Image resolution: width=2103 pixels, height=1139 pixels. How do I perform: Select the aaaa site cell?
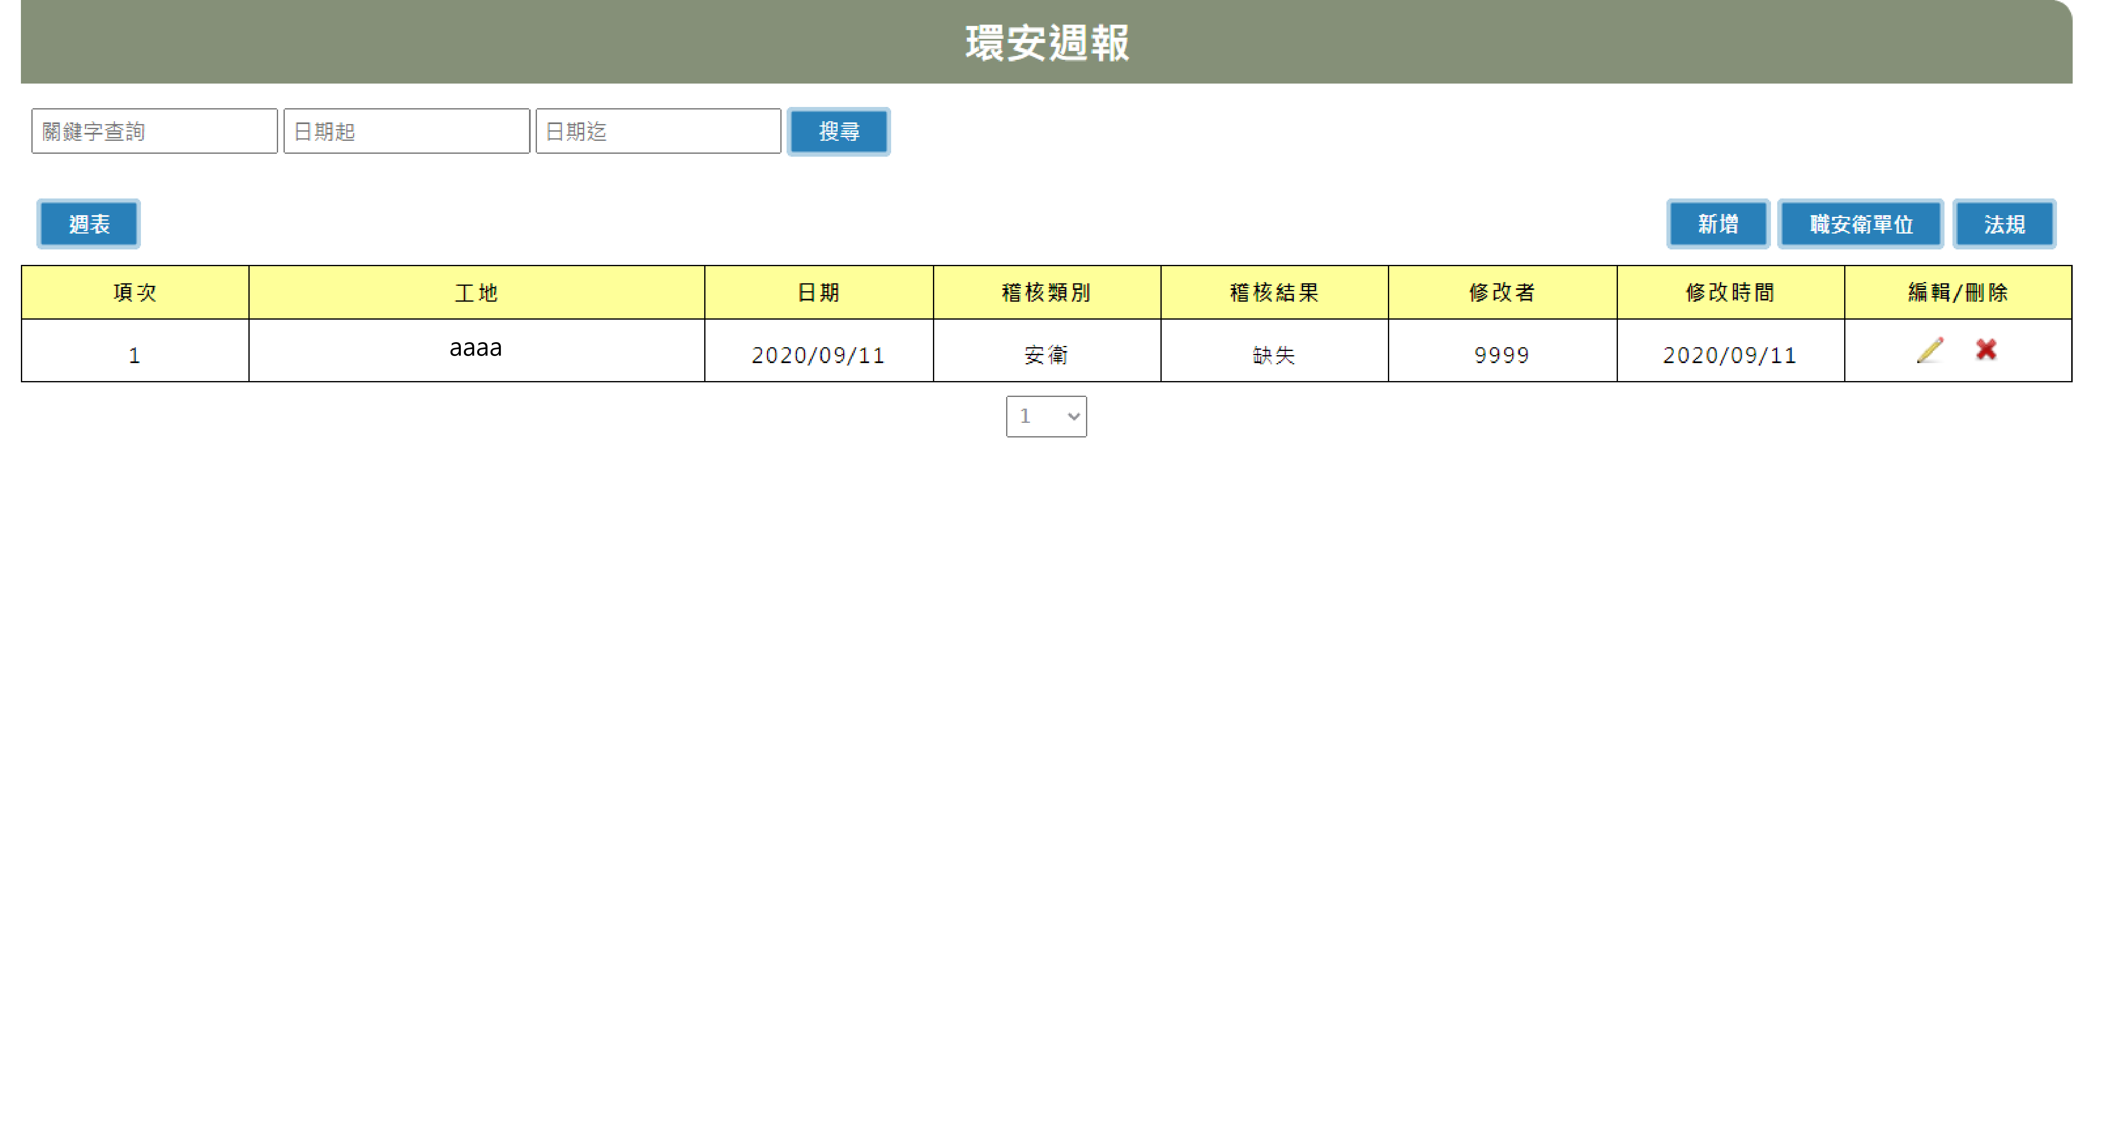477,350
